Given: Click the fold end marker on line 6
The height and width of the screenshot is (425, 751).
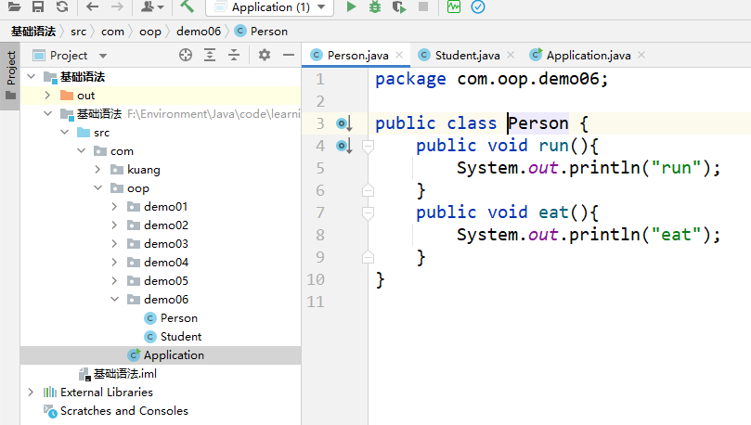Looking at the screenshot, I should (x=368, y=190).
